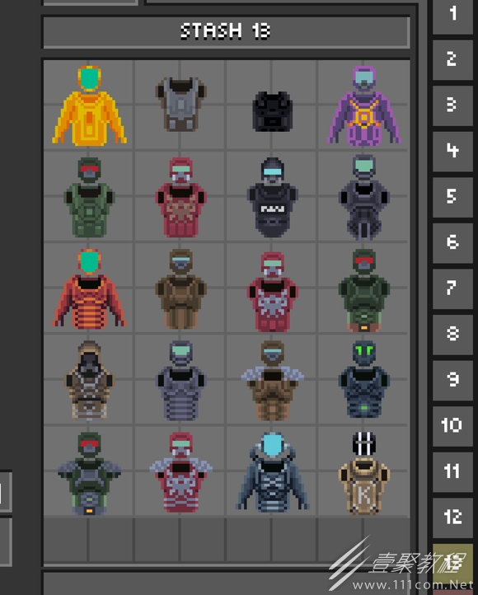Select the yellow hazmat suit armor
The height and width of the screenshot is (595, 478).
[89, 105]
